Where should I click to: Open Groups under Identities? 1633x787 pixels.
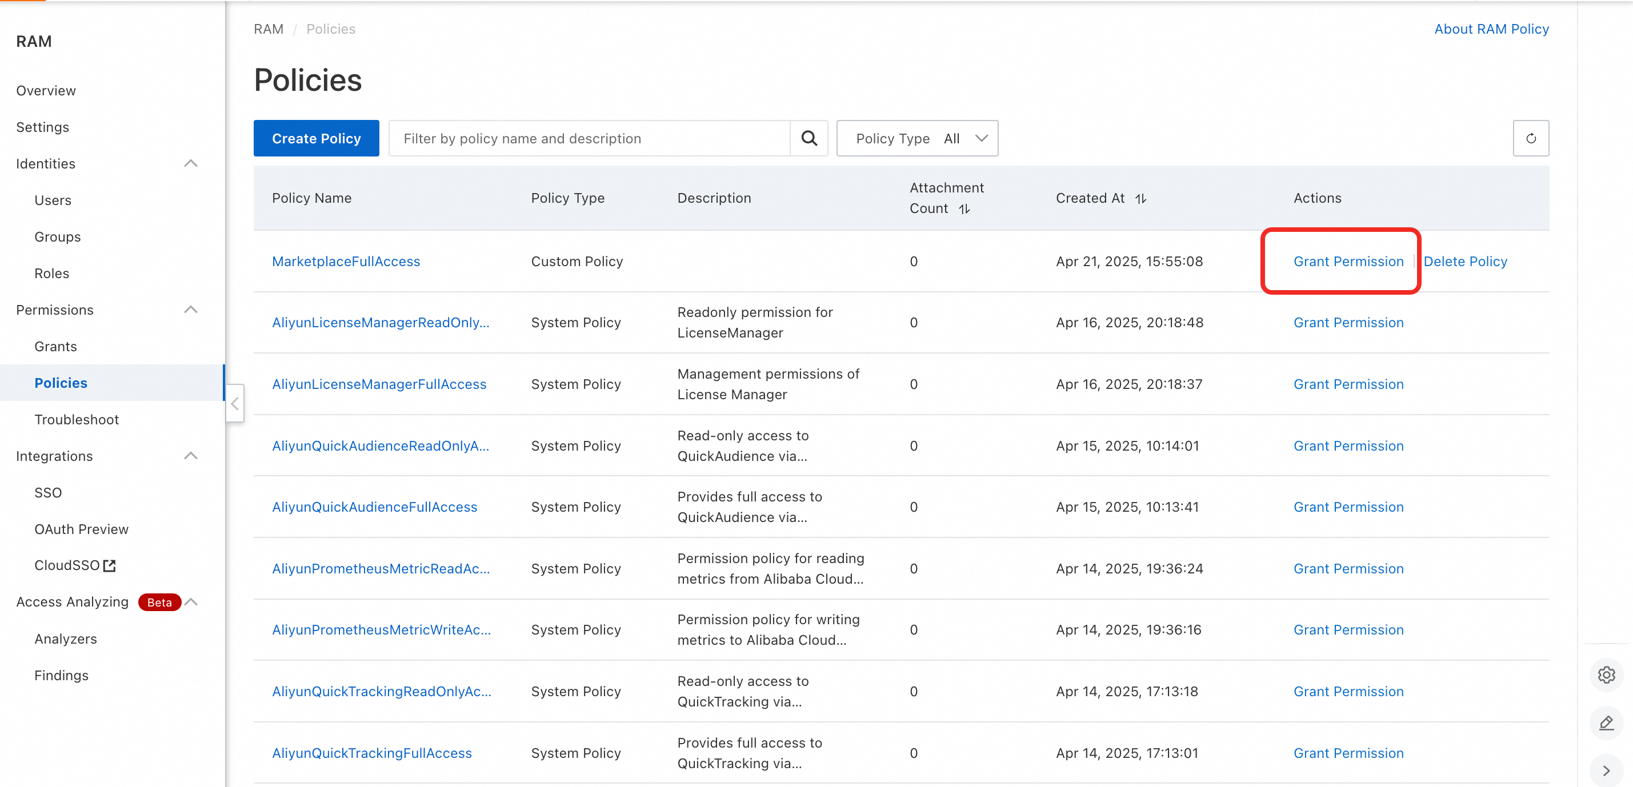(x=58, y=236)
